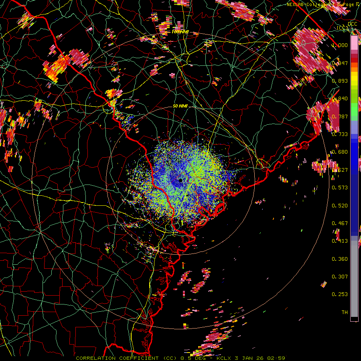
Task: Click the 0.840 scale value
Action: click(340, 99)
